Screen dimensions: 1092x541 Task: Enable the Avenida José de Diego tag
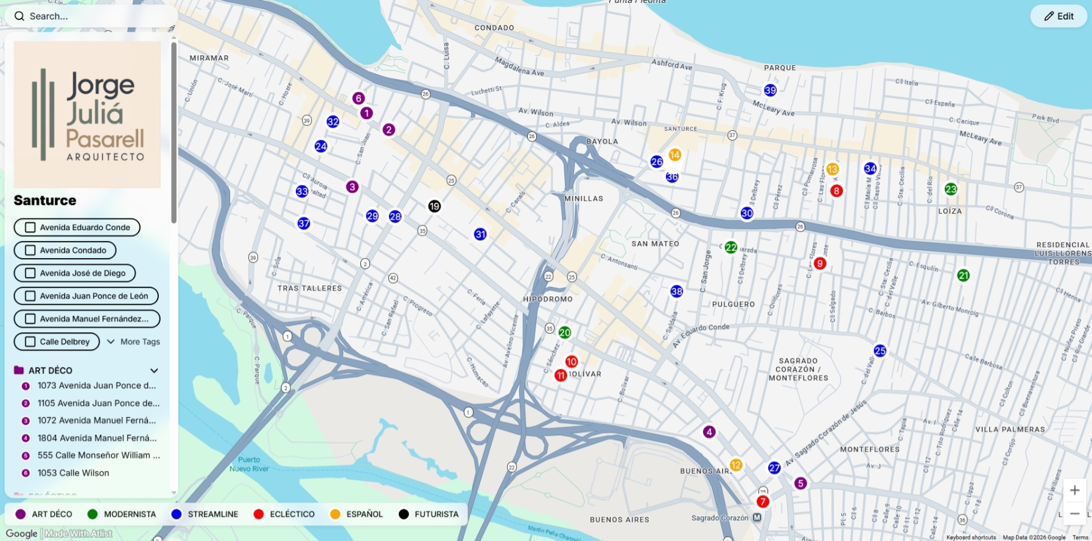click(30, 273)
